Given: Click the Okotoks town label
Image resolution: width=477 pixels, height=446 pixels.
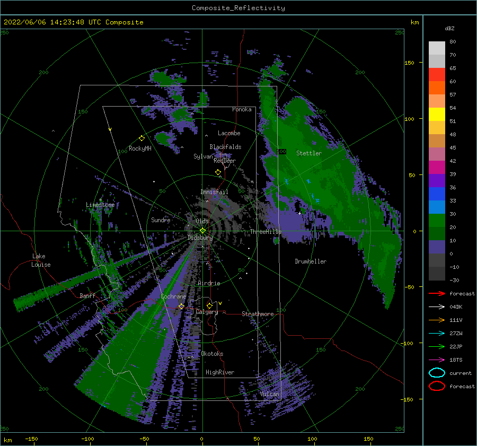Looking at the screenshot, I should tap(212, 354).
